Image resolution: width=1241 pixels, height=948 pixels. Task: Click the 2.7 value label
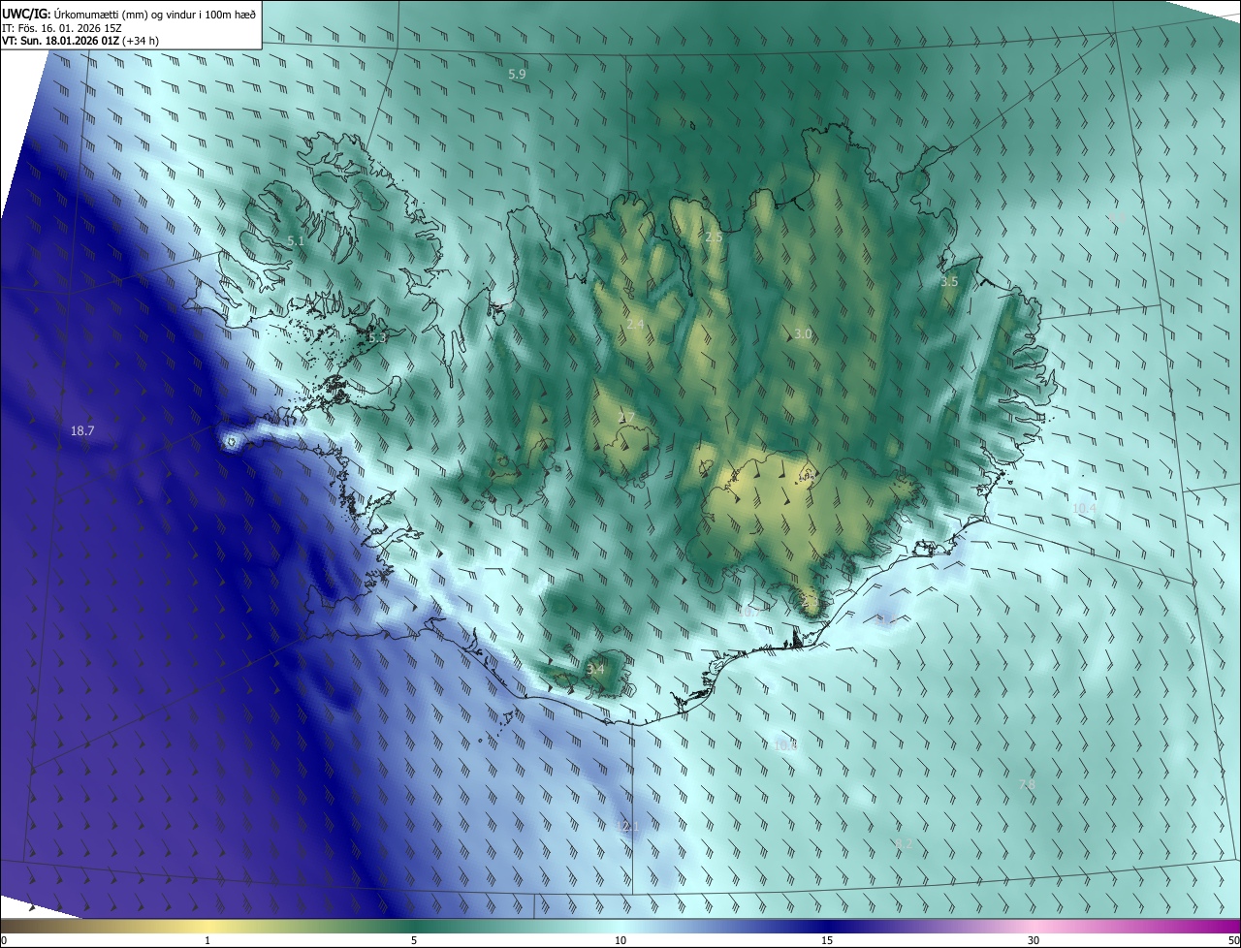627,417
